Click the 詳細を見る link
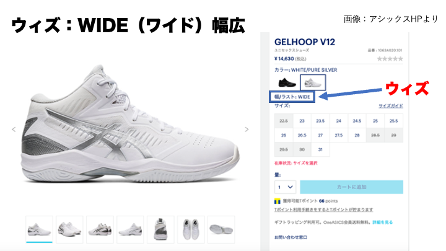 pos(383,222)
